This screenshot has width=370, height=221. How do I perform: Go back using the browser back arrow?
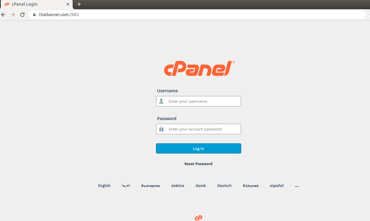(4, 15)
